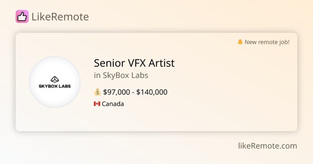Click the money bag salary icon
This screenshot has height=164, width=313.
(98, 92)
